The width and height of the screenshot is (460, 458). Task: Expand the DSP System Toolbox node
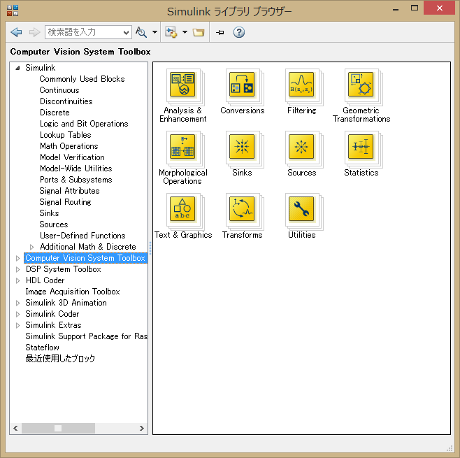click(x=18, y=269)
